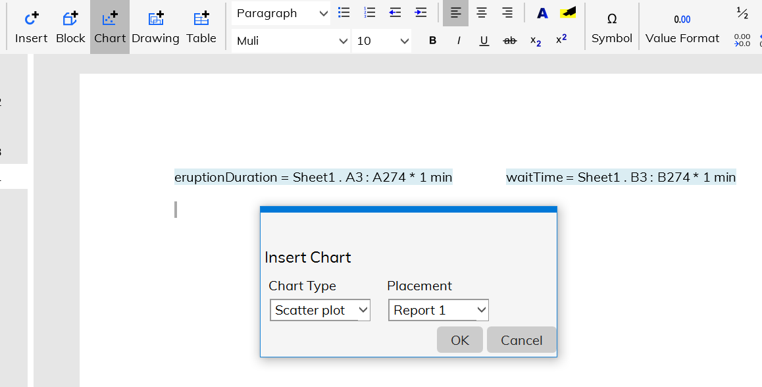Select the Drawing tool icon
Screen dimensions: 762x387
pos(155,27)
